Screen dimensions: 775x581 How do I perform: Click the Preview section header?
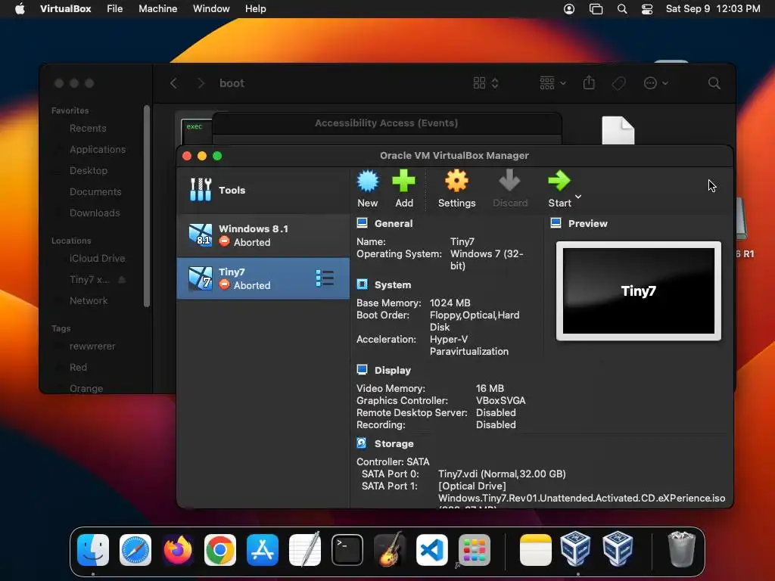587,223
